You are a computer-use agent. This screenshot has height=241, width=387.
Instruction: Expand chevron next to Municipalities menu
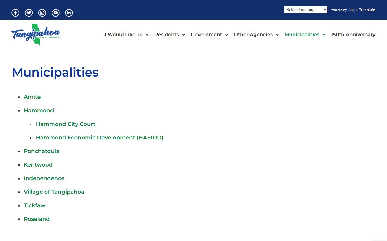pos(324,35)
